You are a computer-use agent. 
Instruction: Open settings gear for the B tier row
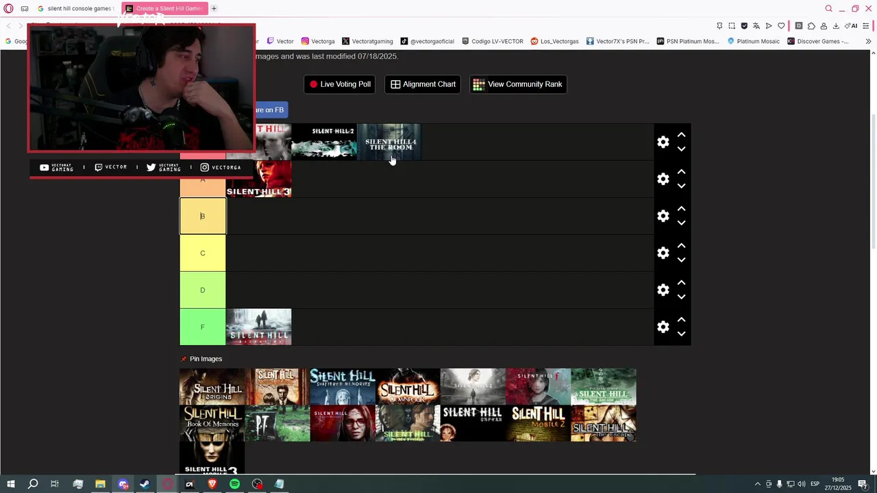[663, 216]
